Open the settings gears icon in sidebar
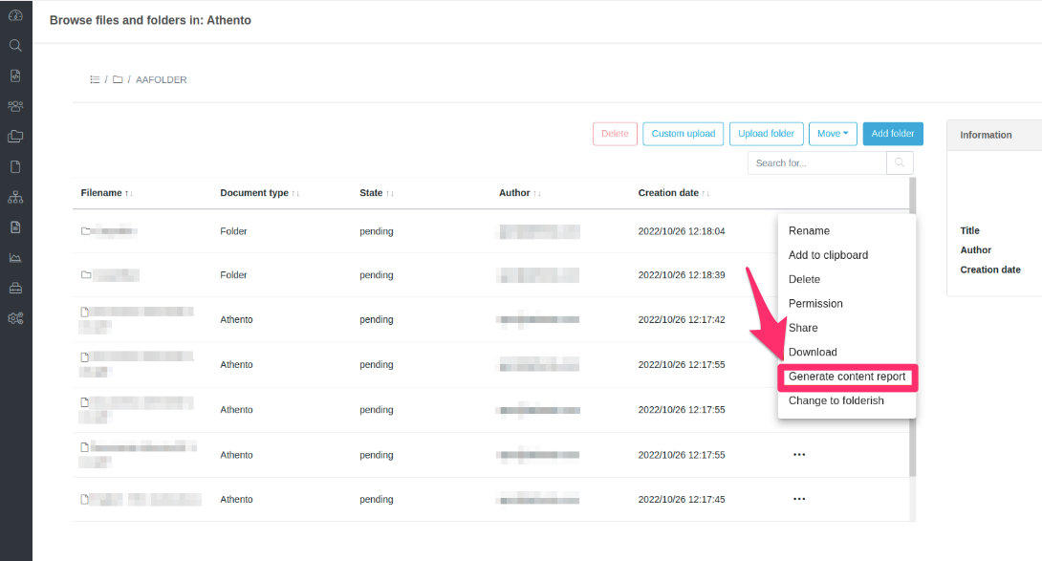The image size is (1042, 561). pos(15,319)
